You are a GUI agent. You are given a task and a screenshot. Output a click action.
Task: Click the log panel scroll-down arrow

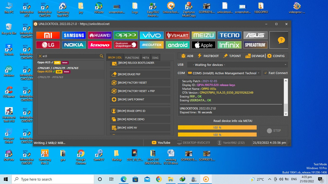point(286,114)
